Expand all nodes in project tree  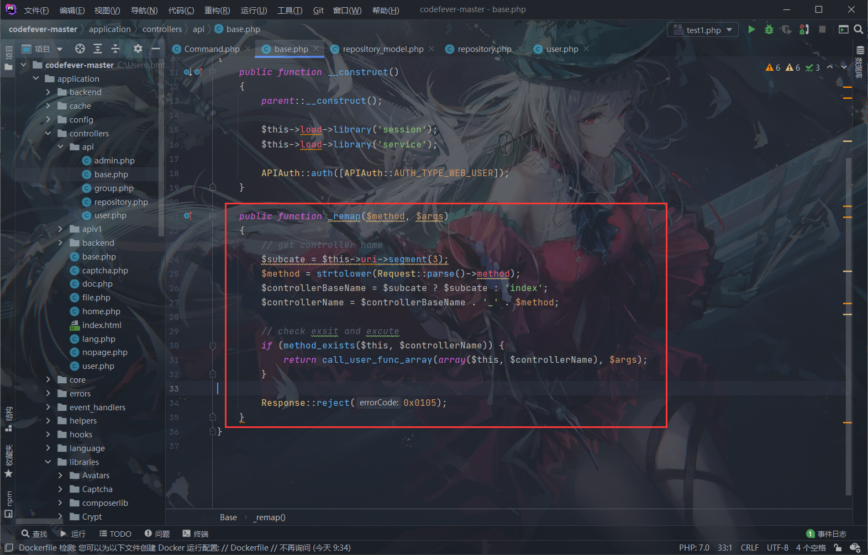point(98,49)
